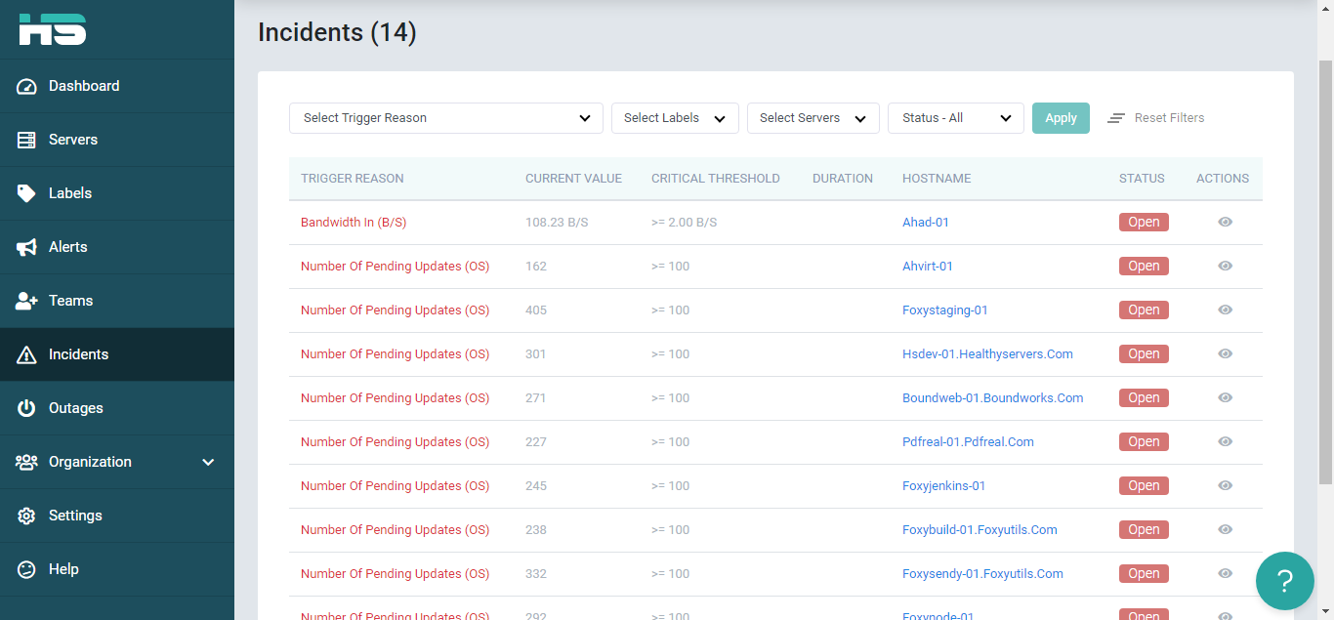Open the Help menu item
Image resolution: width=1334 pixels, height=620 pixels.
pyautogui.click(x=117, y=569)
